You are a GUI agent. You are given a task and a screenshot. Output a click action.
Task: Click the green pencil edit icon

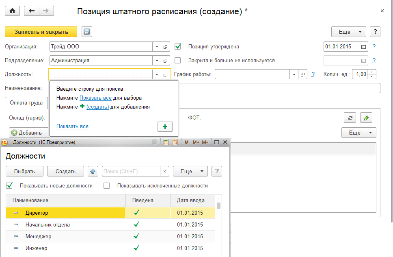pyautogui.click(x=366, y=118)
